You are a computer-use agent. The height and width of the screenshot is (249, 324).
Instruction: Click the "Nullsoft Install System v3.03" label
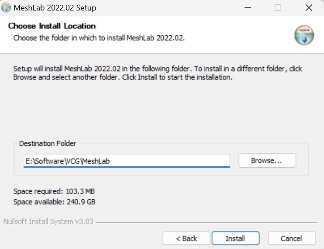coord(48,221)
